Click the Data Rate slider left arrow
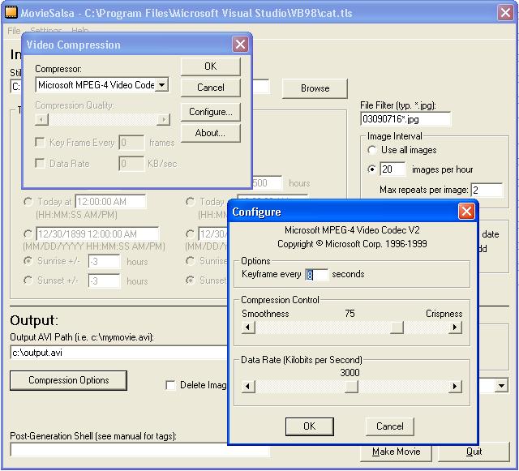 coord(249,387)
